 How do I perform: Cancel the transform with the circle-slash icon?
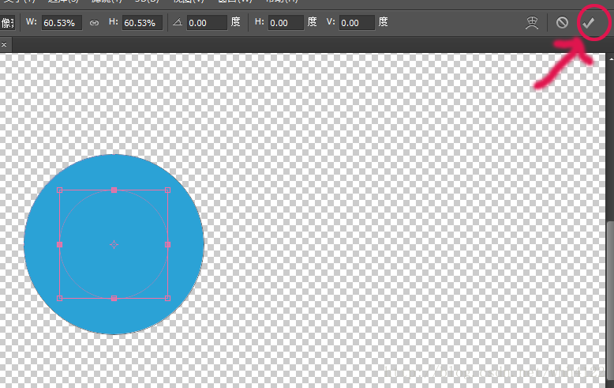[562, 22]
